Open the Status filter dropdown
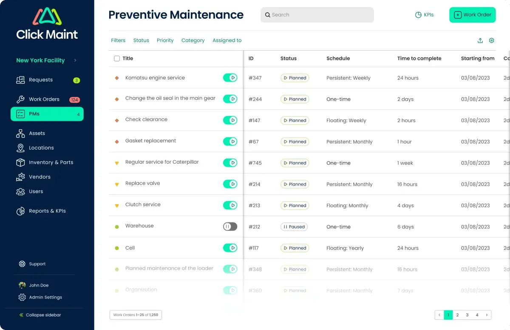 [141, 40]
